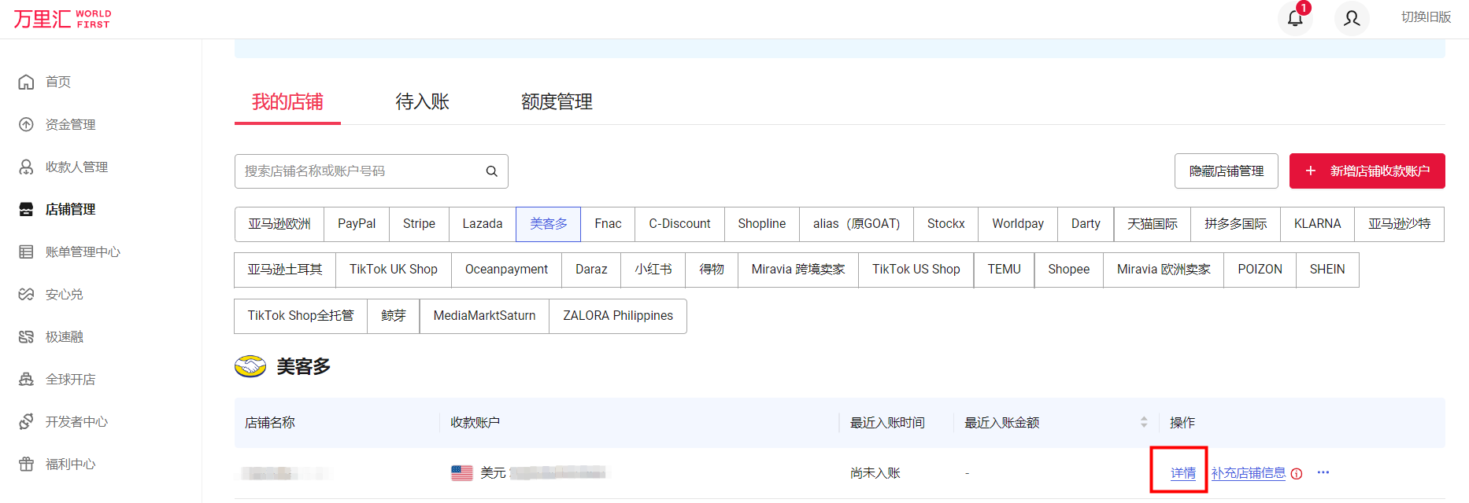Select the TikTok US Shop filter
Viewport: 1469px width, 503px height.
916,270
